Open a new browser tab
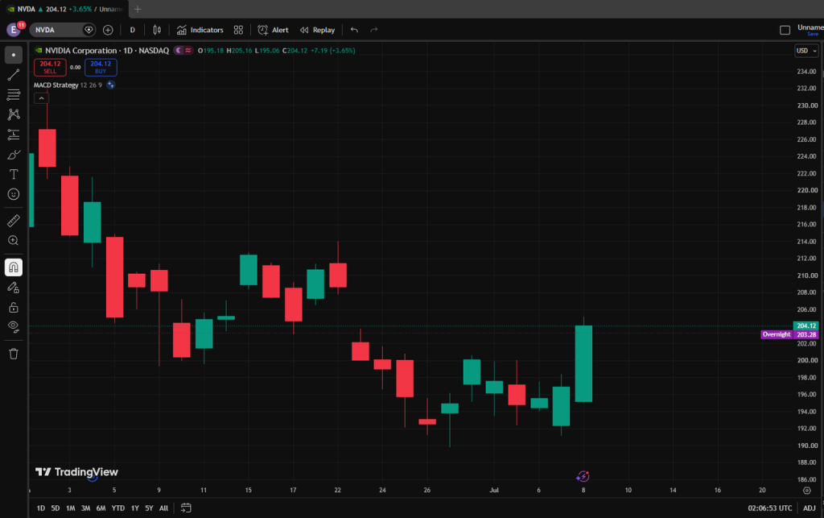This screenshot has height=518, width=824. [x=138, y=9]
